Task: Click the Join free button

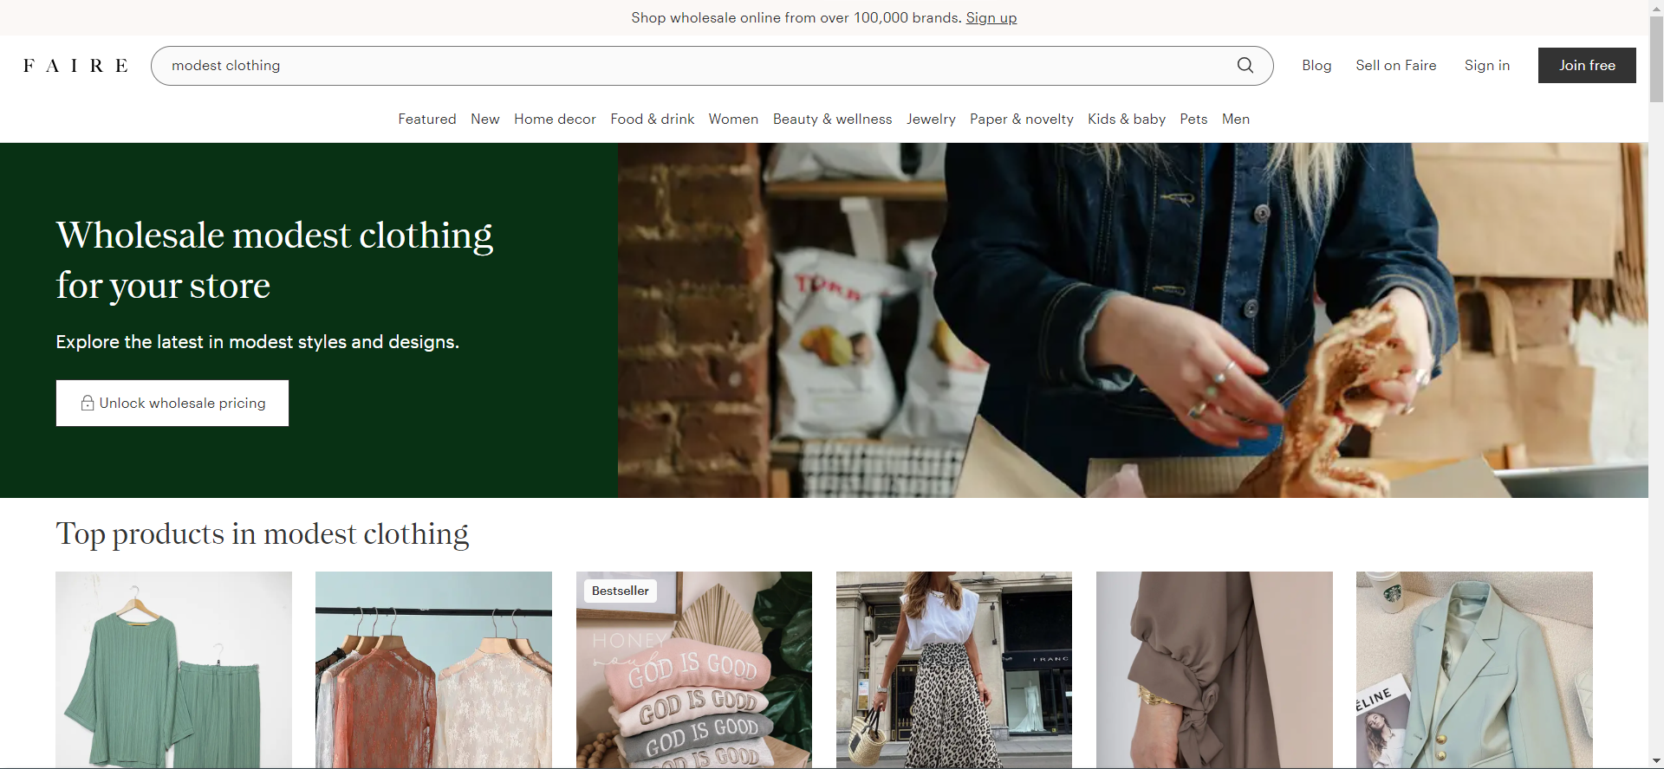Action: point(1587,66)
